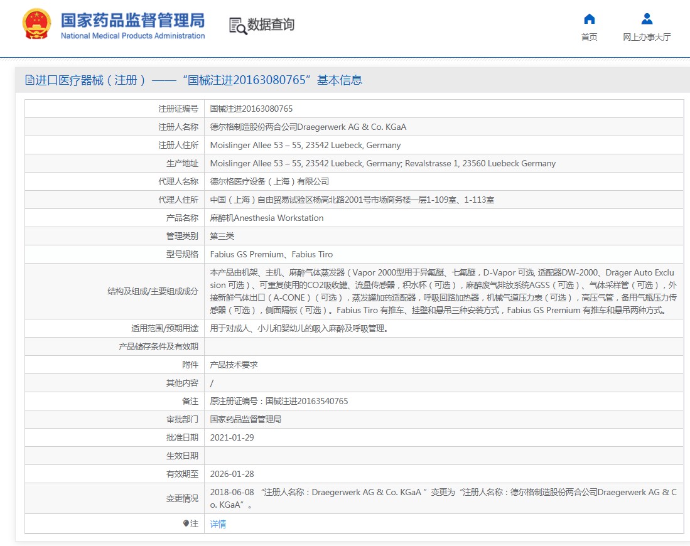Open the 首页 navigation label
The image size is (690, 546).
(589, 37)
